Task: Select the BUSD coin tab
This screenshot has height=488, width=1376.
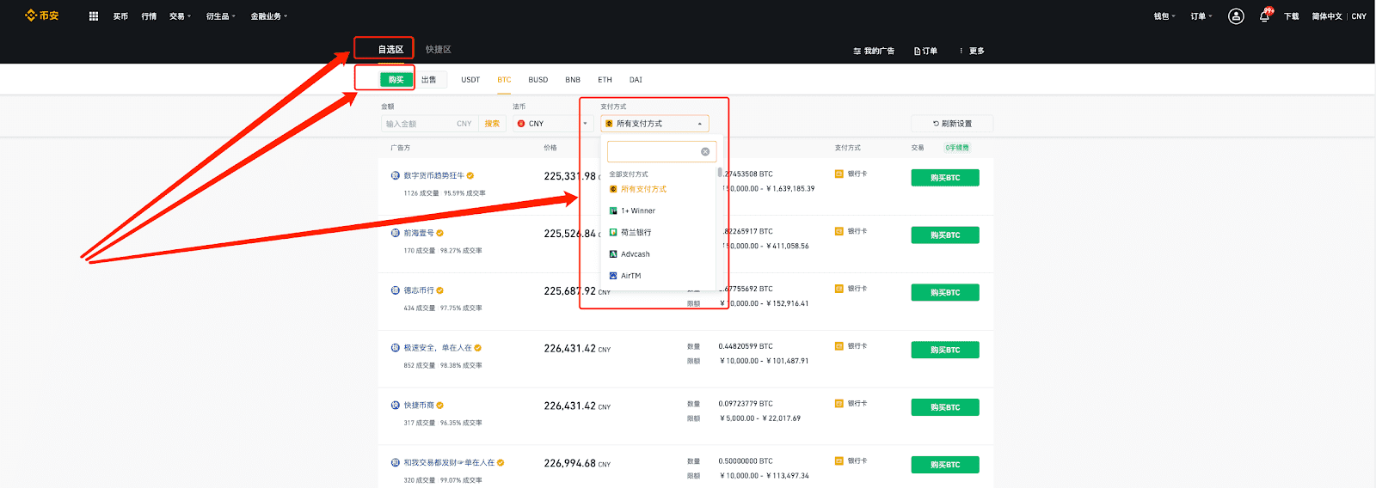Action: pyautogui.click(x=538, y=80)
